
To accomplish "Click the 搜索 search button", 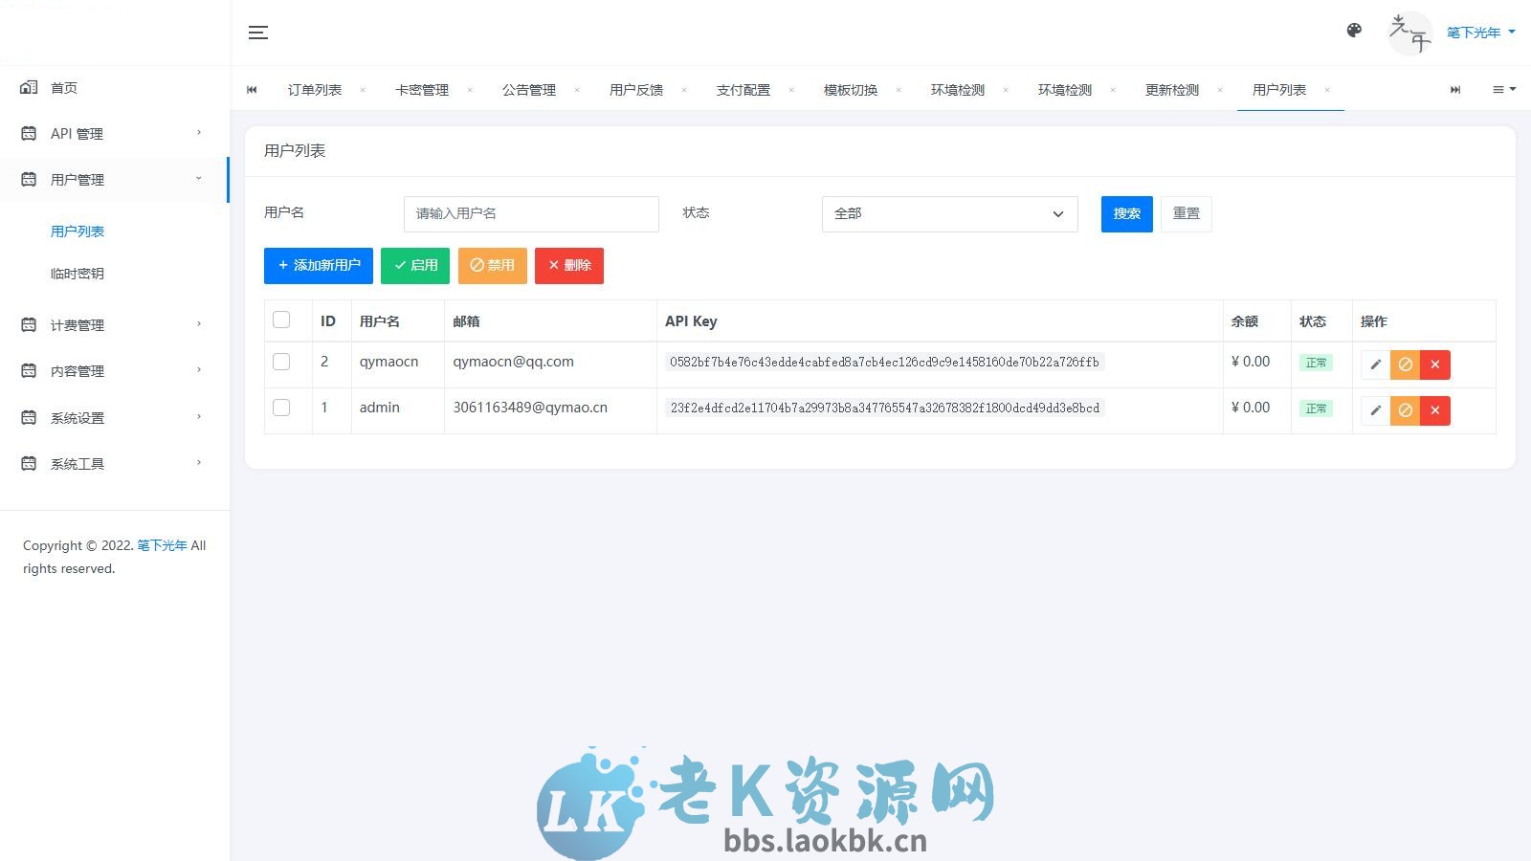I will pos(1126,213).
